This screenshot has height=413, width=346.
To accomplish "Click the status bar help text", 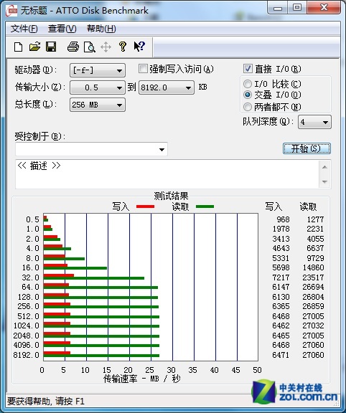I will tap(46, 401).
